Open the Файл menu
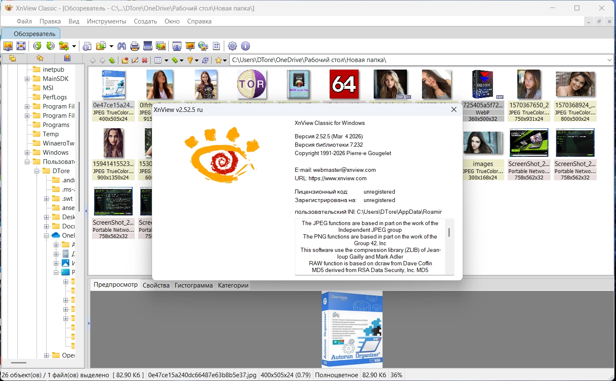Image resolution: width=616 pixels, height=381 pixels. point(24,21)
